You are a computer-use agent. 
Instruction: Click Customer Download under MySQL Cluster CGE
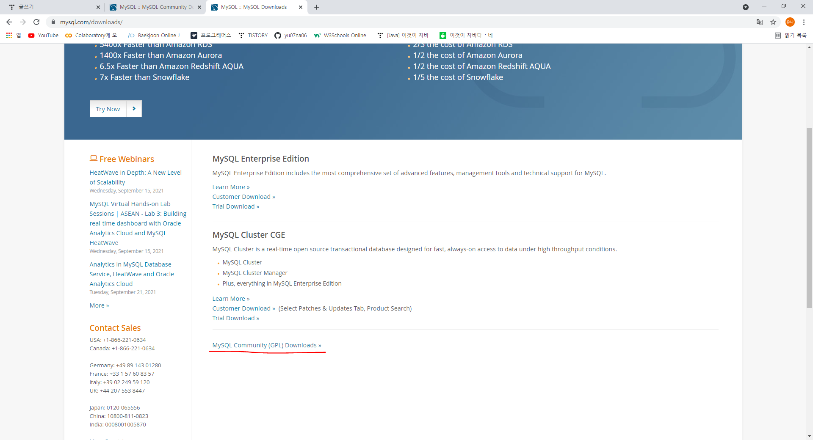point(244,308)
